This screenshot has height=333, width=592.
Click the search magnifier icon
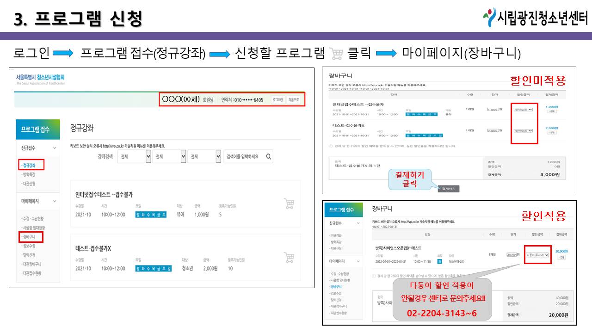268,157
